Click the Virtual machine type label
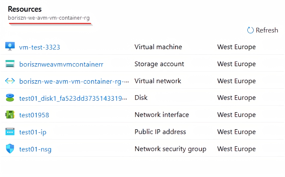 tap(158, 47)
